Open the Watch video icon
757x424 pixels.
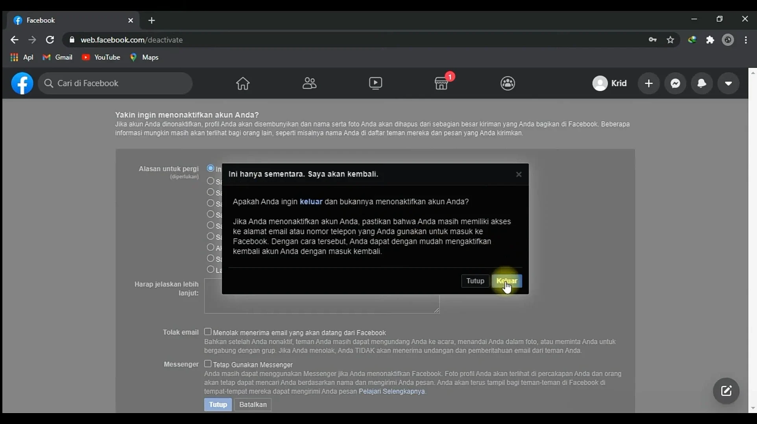pos(375,83)
